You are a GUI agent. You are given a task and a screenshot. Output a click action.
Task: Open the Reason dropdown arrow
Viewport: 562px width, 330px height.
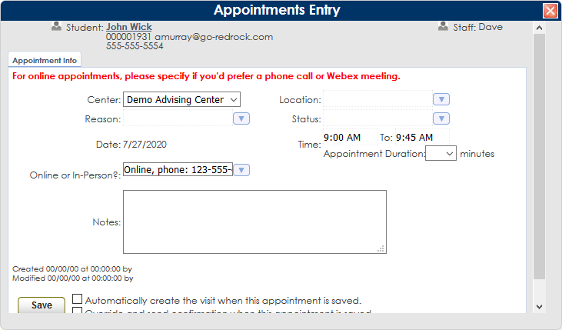(241, 118)
